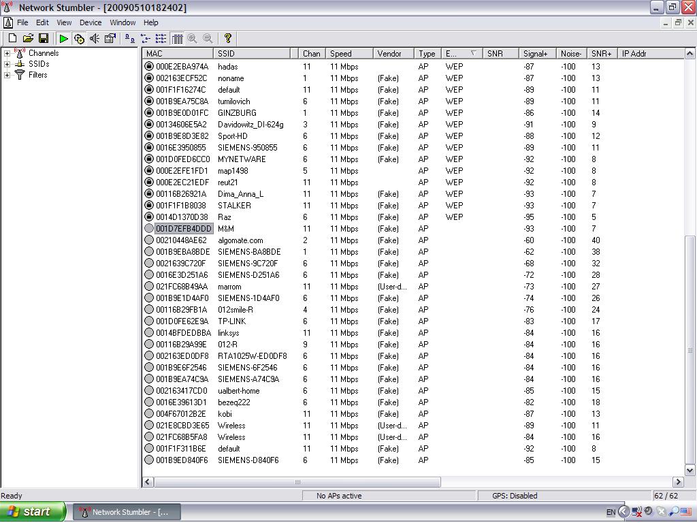Toggle scanning with the green play arrow
This screenshot has width=697, height=523.
[x=63, y=39]
